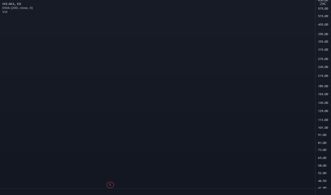This screenshot has width=331, height=195.
Task: Click the 575.00 price scale label
Action: pyautogui.click(x=323, y=9)
